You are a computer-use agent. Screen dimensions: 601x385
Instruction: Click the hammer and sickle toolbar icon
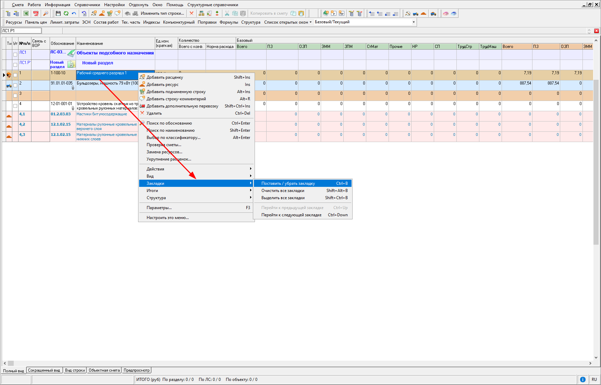point(407,13)
